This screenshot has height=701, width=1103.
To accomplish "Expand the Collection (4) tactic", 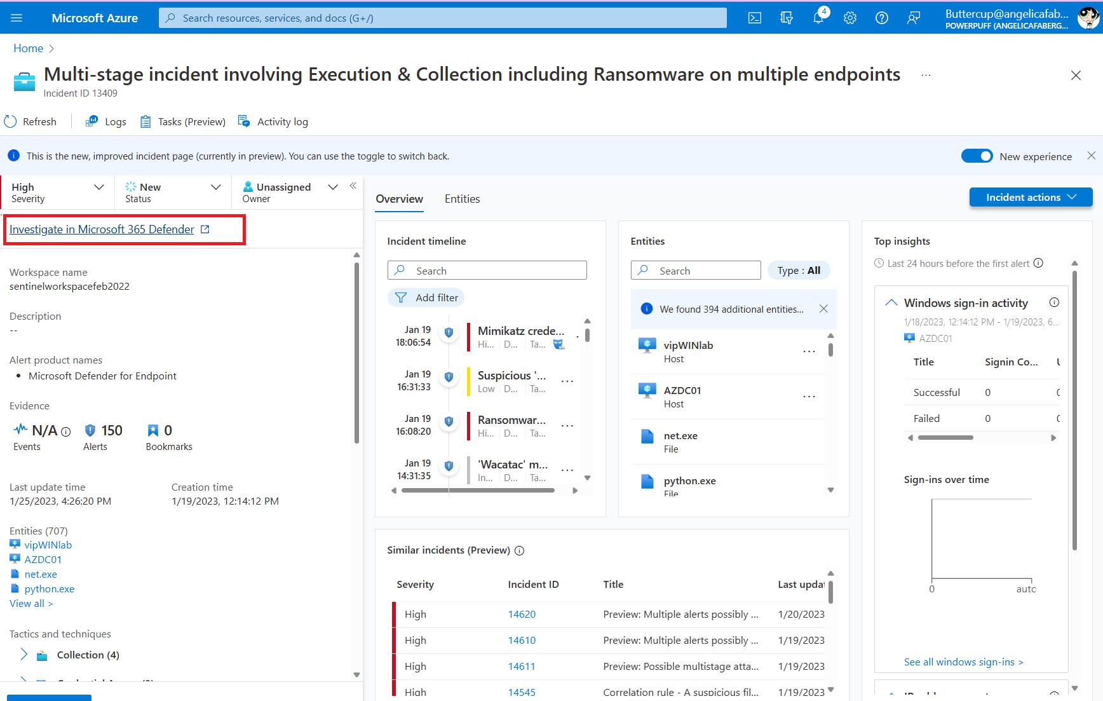I will tap(24, 655).
